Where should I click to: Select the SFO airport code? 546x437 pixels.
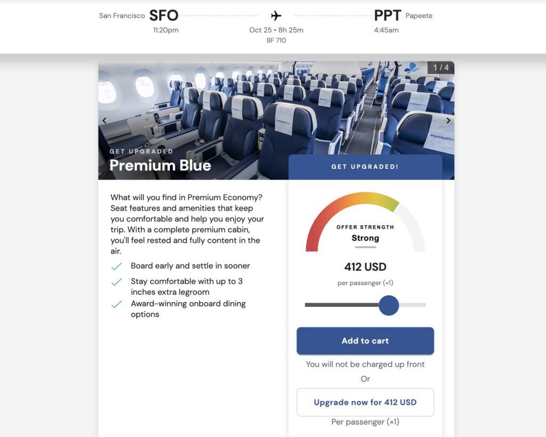point(164,15)
